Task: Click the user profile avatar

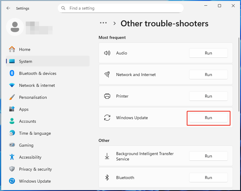Action: click(x=15, y=27)
